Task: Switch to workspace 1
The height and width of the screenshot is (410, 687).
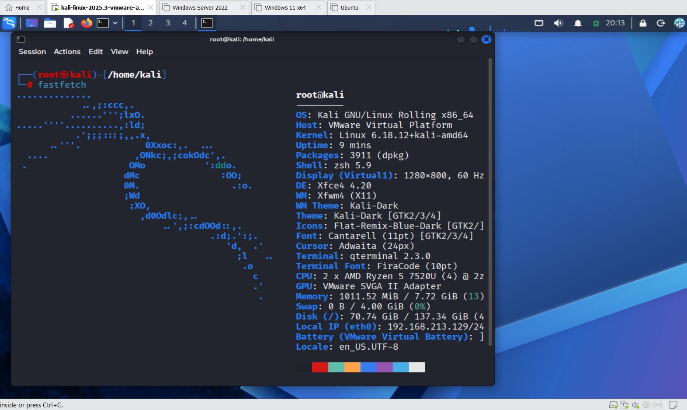Action: (133, 23)
